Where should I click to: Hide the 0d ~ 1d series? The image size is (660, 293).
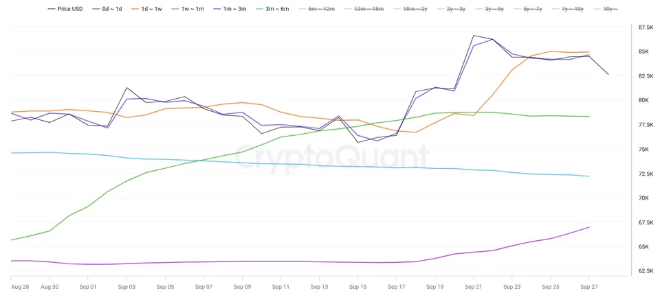(107, 8)
